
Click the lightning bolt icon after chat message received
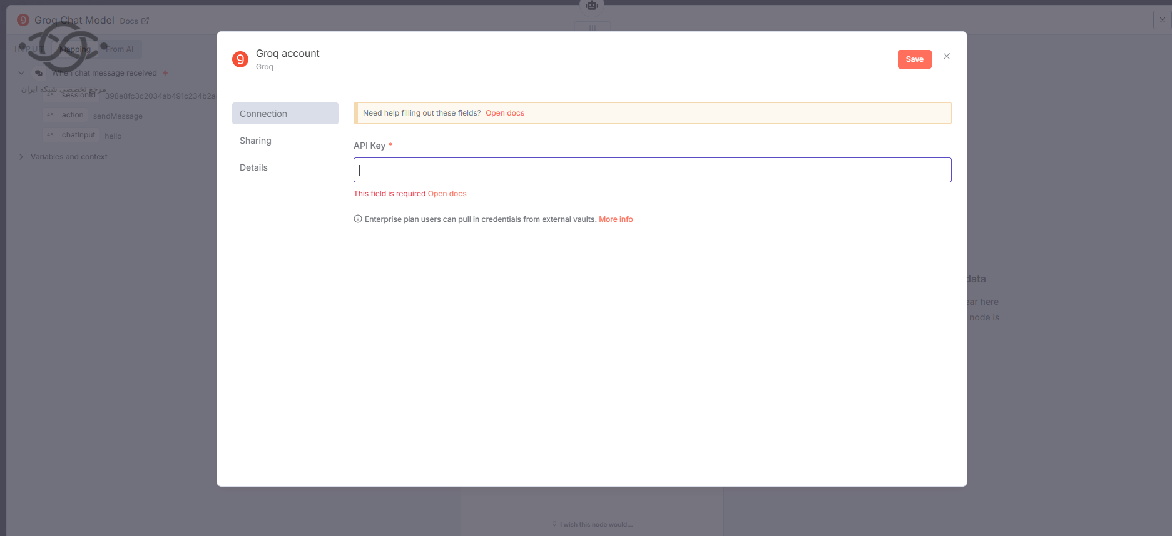(x=165, y=73)
